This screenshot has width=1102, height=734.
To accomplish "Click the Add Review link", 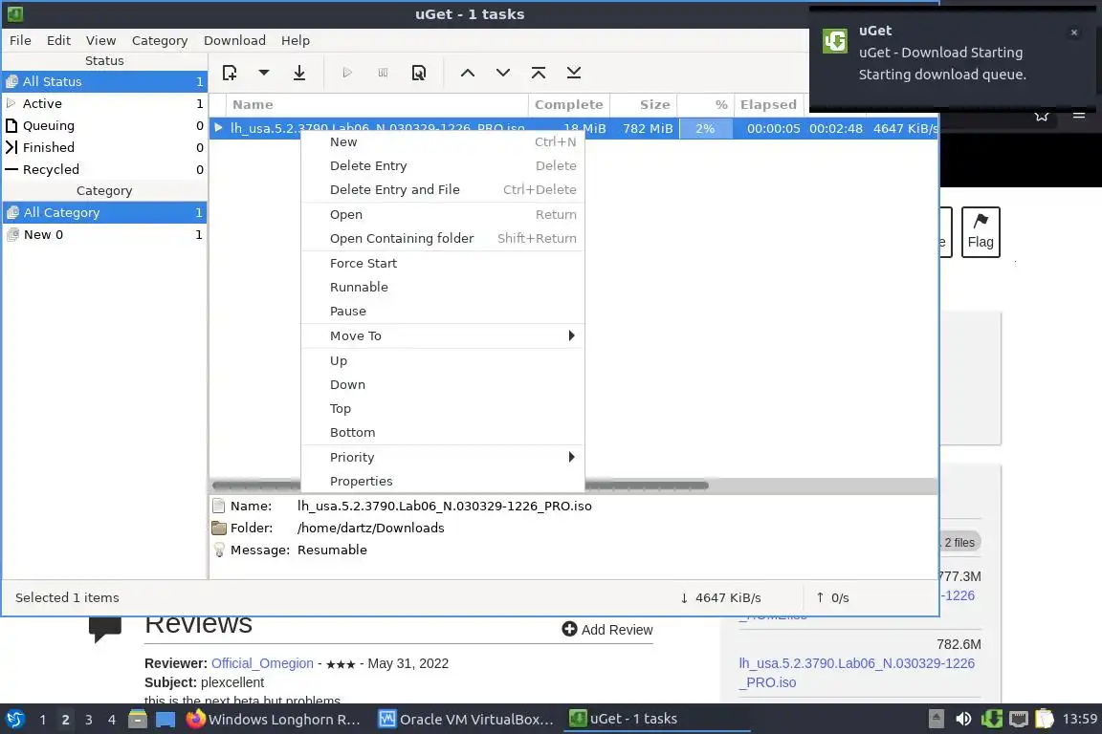I will point(607,629).
